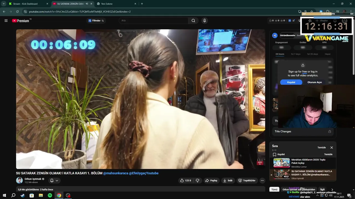Go back in Chrome navigation
This screenshot has width=355, height=199.
coord(4,12)
